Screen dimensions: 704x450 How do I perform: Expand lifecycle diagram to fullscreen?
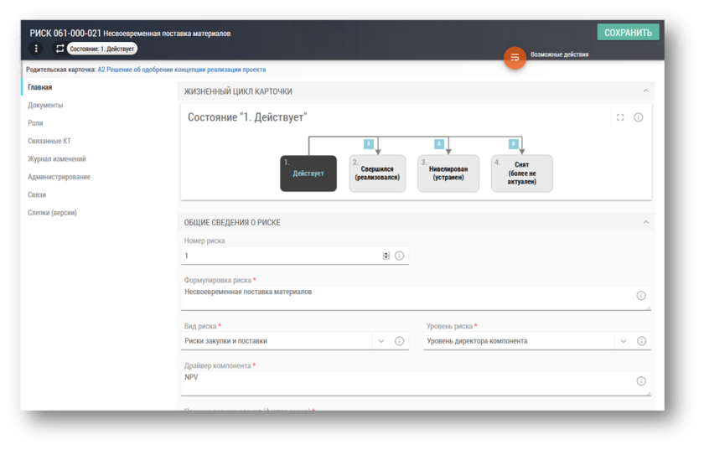click(x=620, y=118)
